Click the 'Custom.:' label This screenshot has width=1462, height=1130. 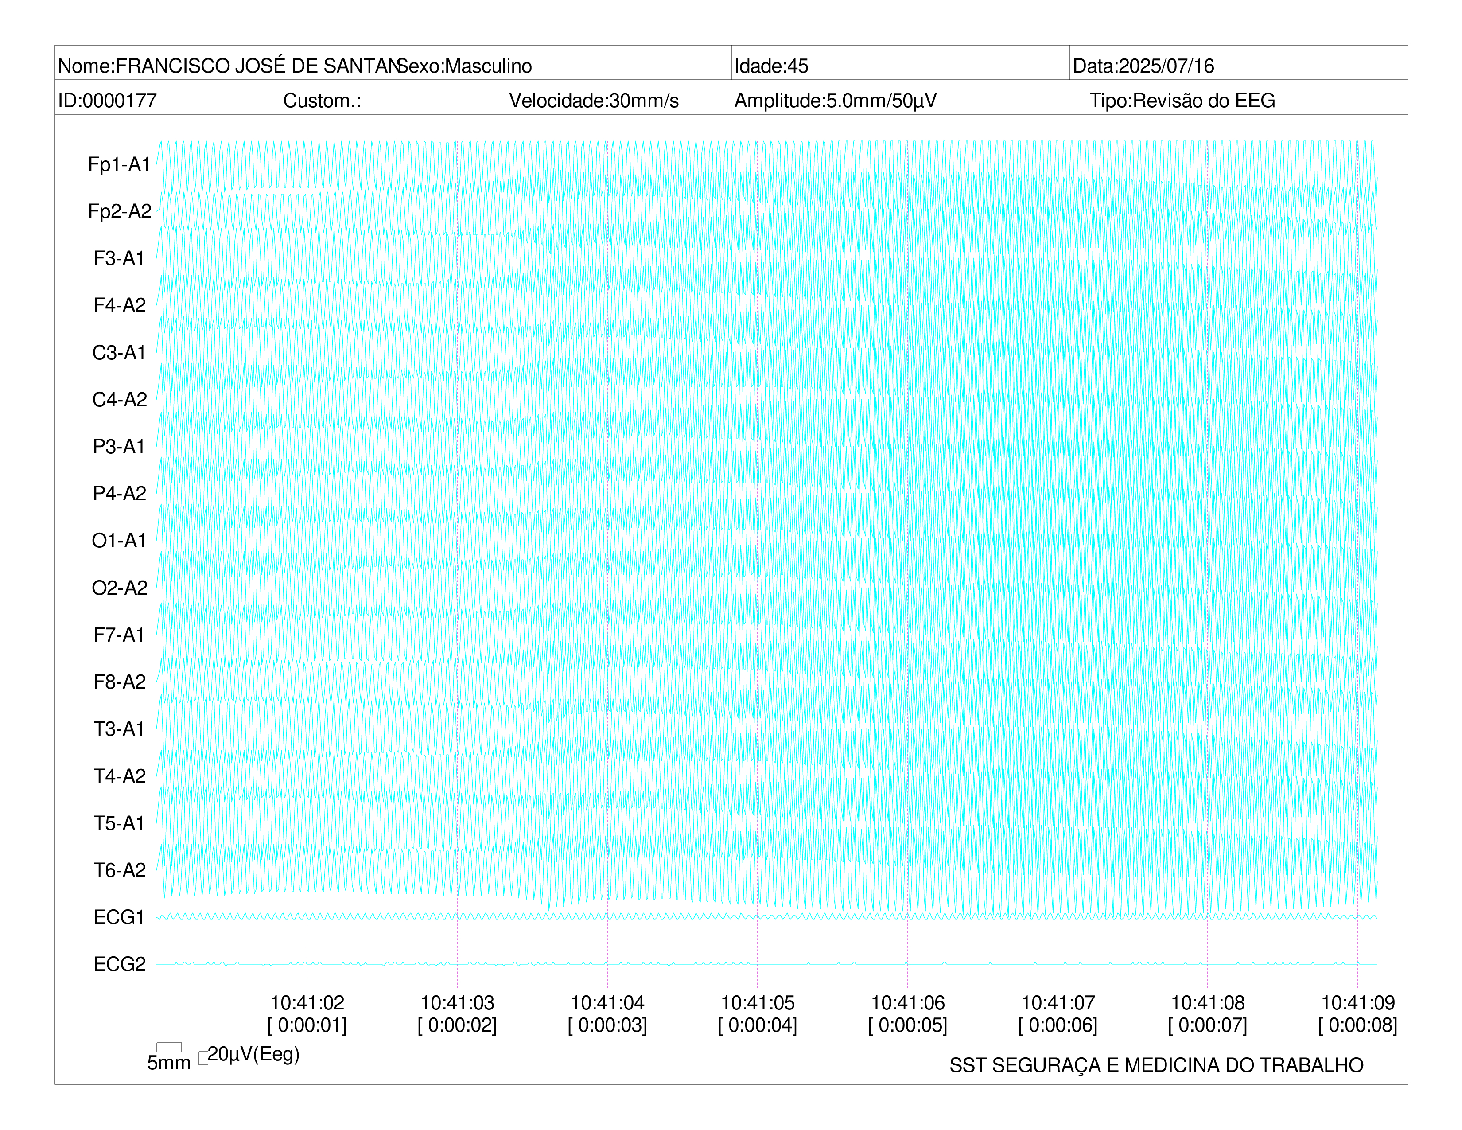coord(322,101)
